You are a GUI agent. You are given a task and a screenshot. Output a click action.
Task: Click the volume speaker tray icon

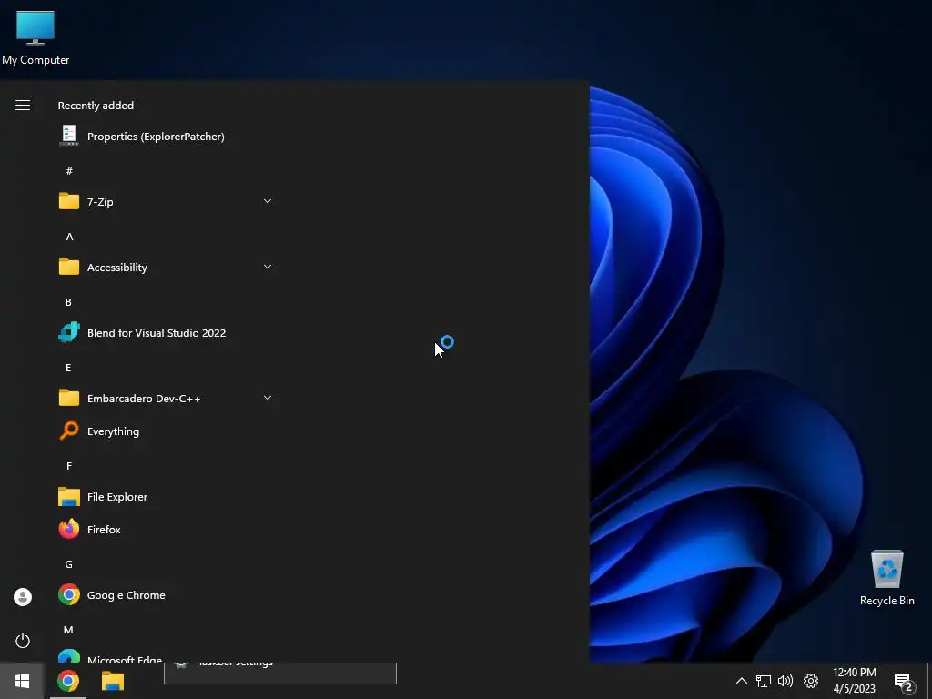[785, 681]
